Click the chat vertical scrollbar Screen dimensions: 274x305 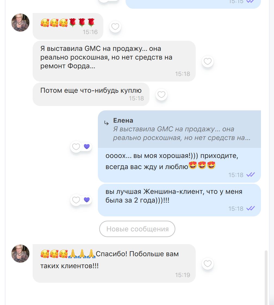[266, 278]
